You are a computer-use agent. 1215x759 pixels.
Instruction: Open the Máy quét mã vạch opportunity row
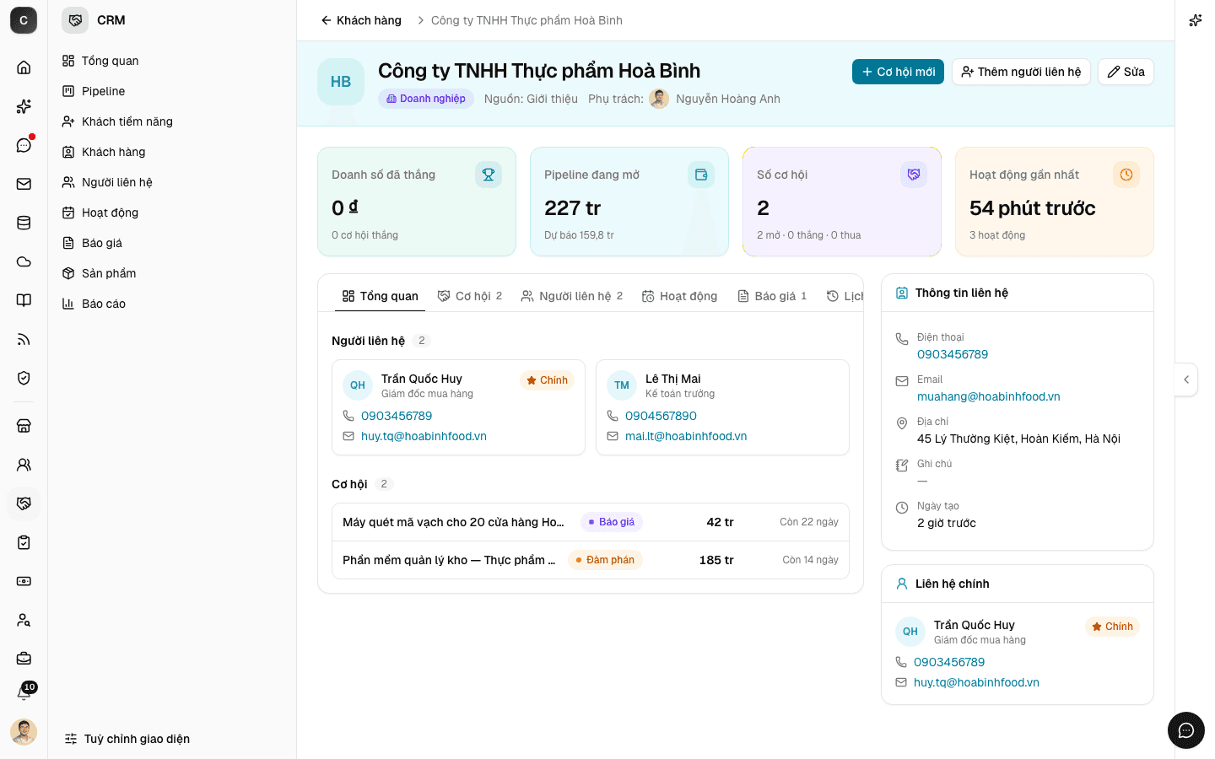click(591, 522)
